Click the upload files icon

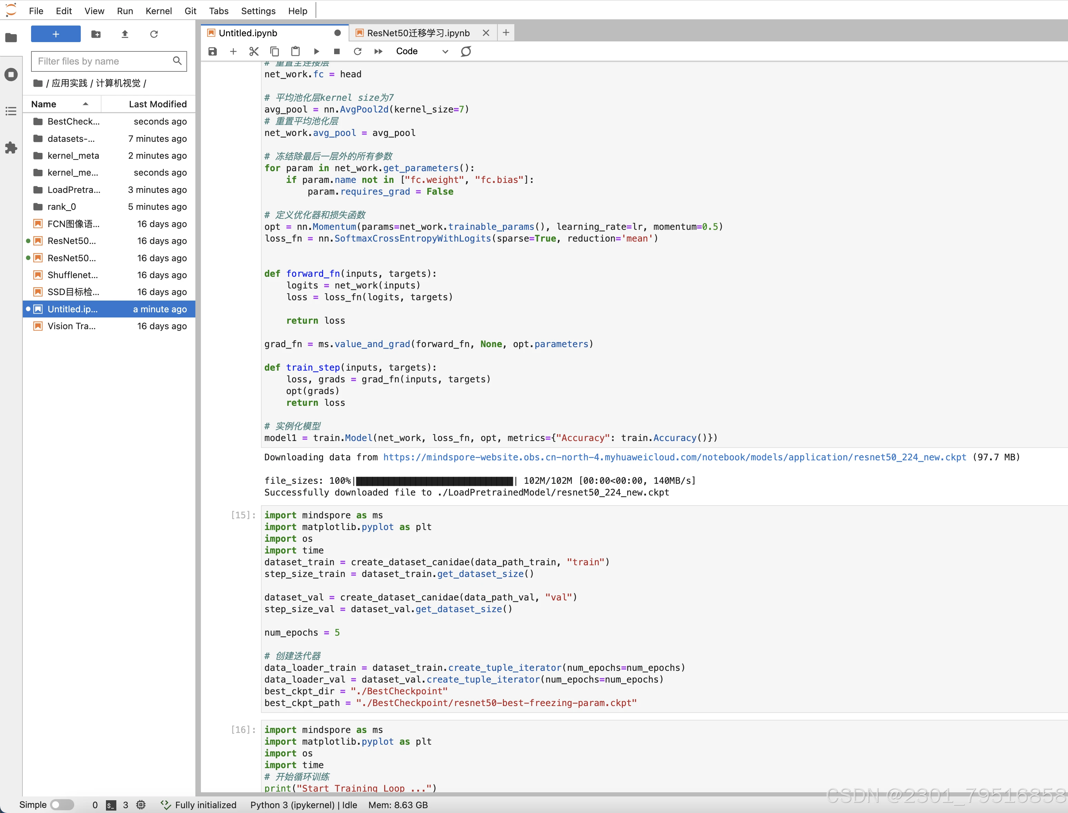tap(125, 34)
